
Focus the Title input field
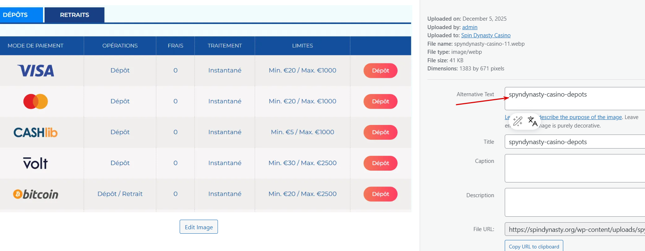[x=574, y=142]
